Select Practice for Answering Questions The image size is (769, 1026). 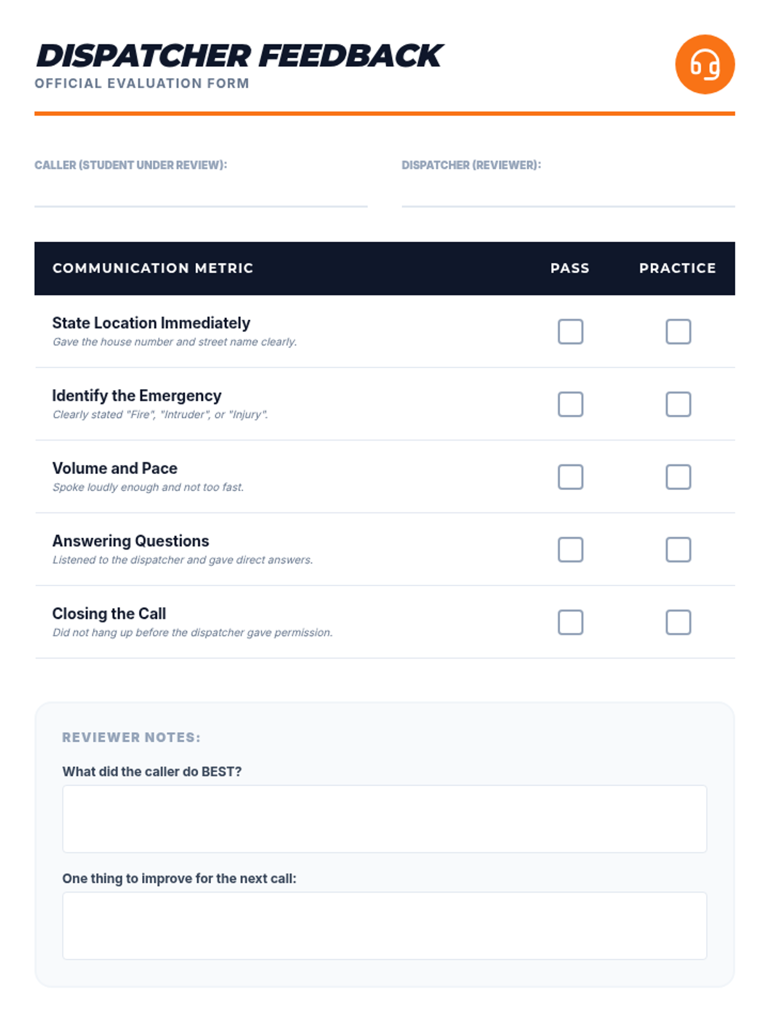677,550
